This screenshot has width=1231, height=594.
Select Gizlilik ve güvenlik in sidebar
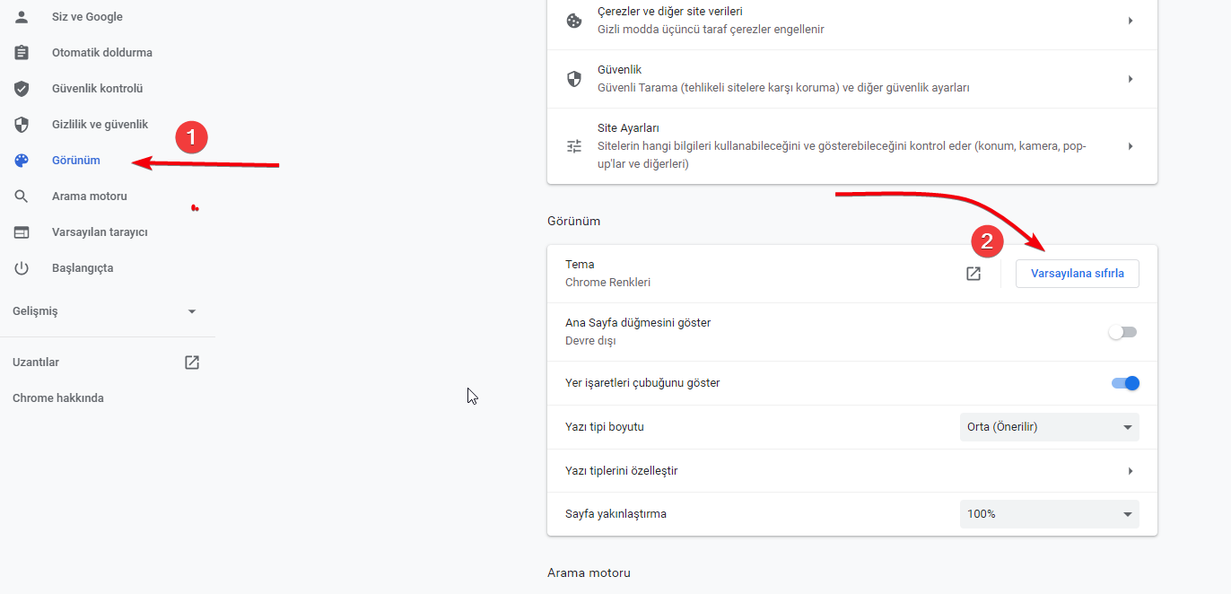click(x=100, y=125)
